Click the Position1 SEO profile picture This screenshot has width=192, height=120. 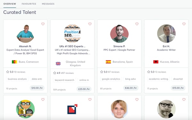coord(72,33)
